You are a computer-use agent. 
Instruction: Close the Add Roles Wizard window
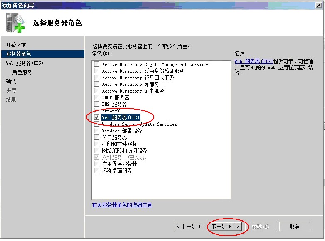pyautogui.click(x=319, y=5)
